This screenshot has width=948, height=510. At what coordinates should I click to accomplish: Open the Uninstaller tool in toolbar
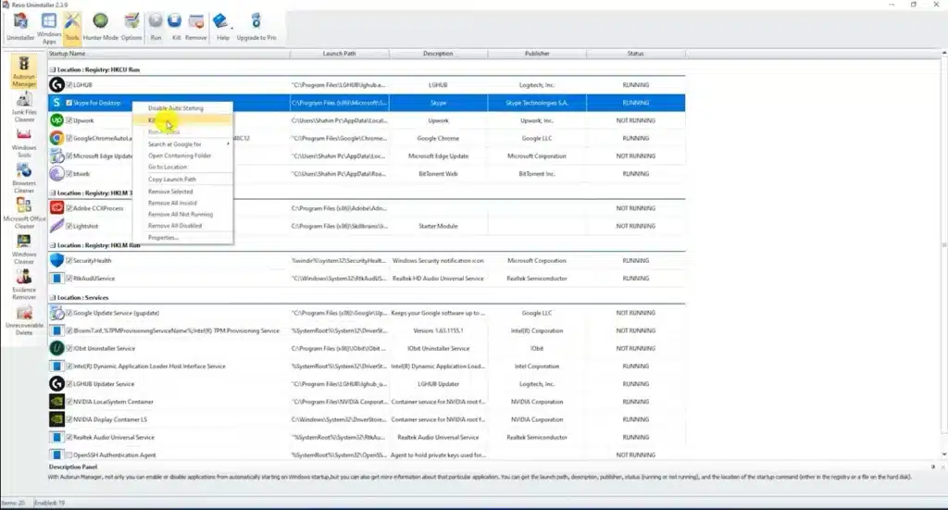point(20,27)
